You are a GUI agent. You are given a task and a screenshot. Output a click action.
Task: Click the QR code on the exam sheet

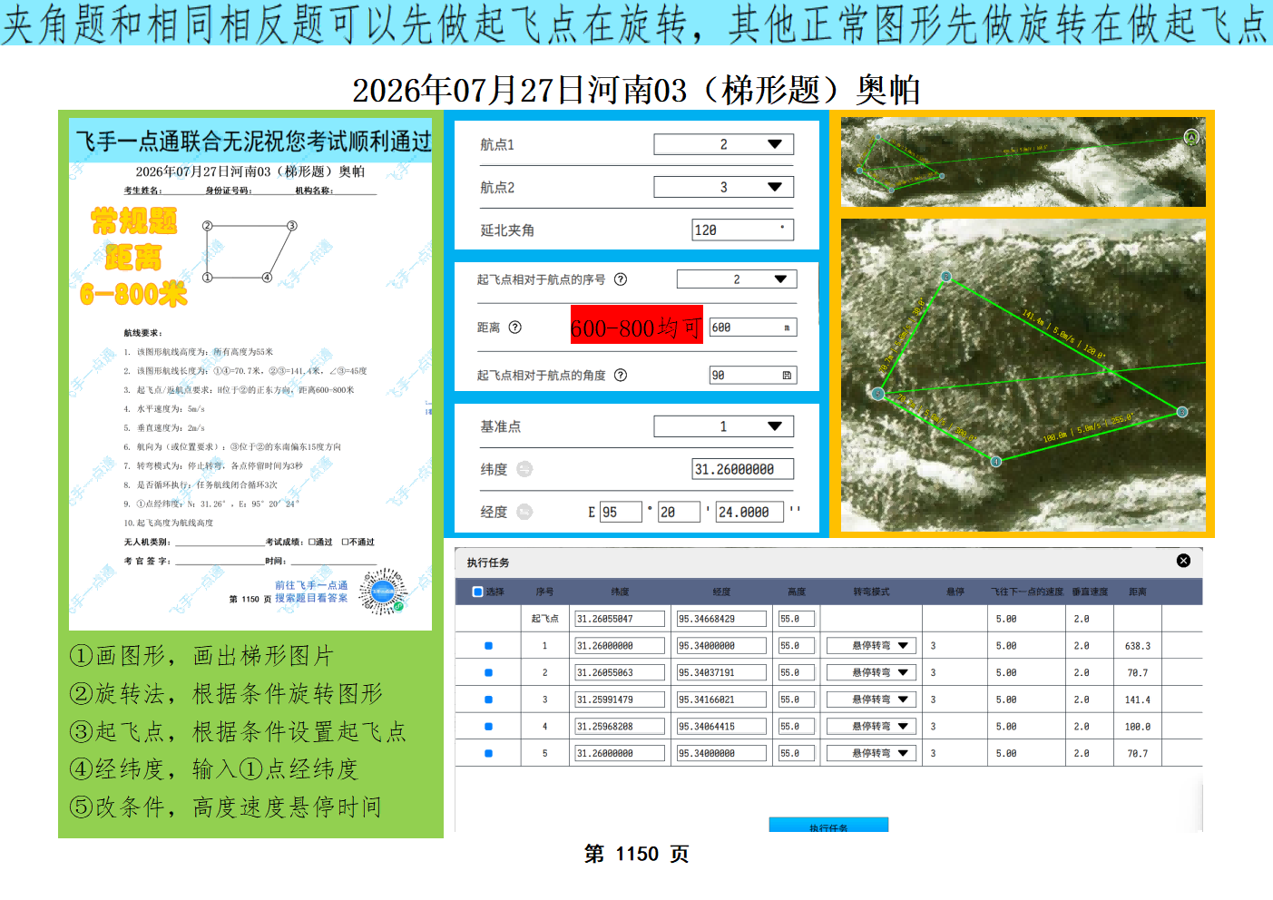coord(383,592)
